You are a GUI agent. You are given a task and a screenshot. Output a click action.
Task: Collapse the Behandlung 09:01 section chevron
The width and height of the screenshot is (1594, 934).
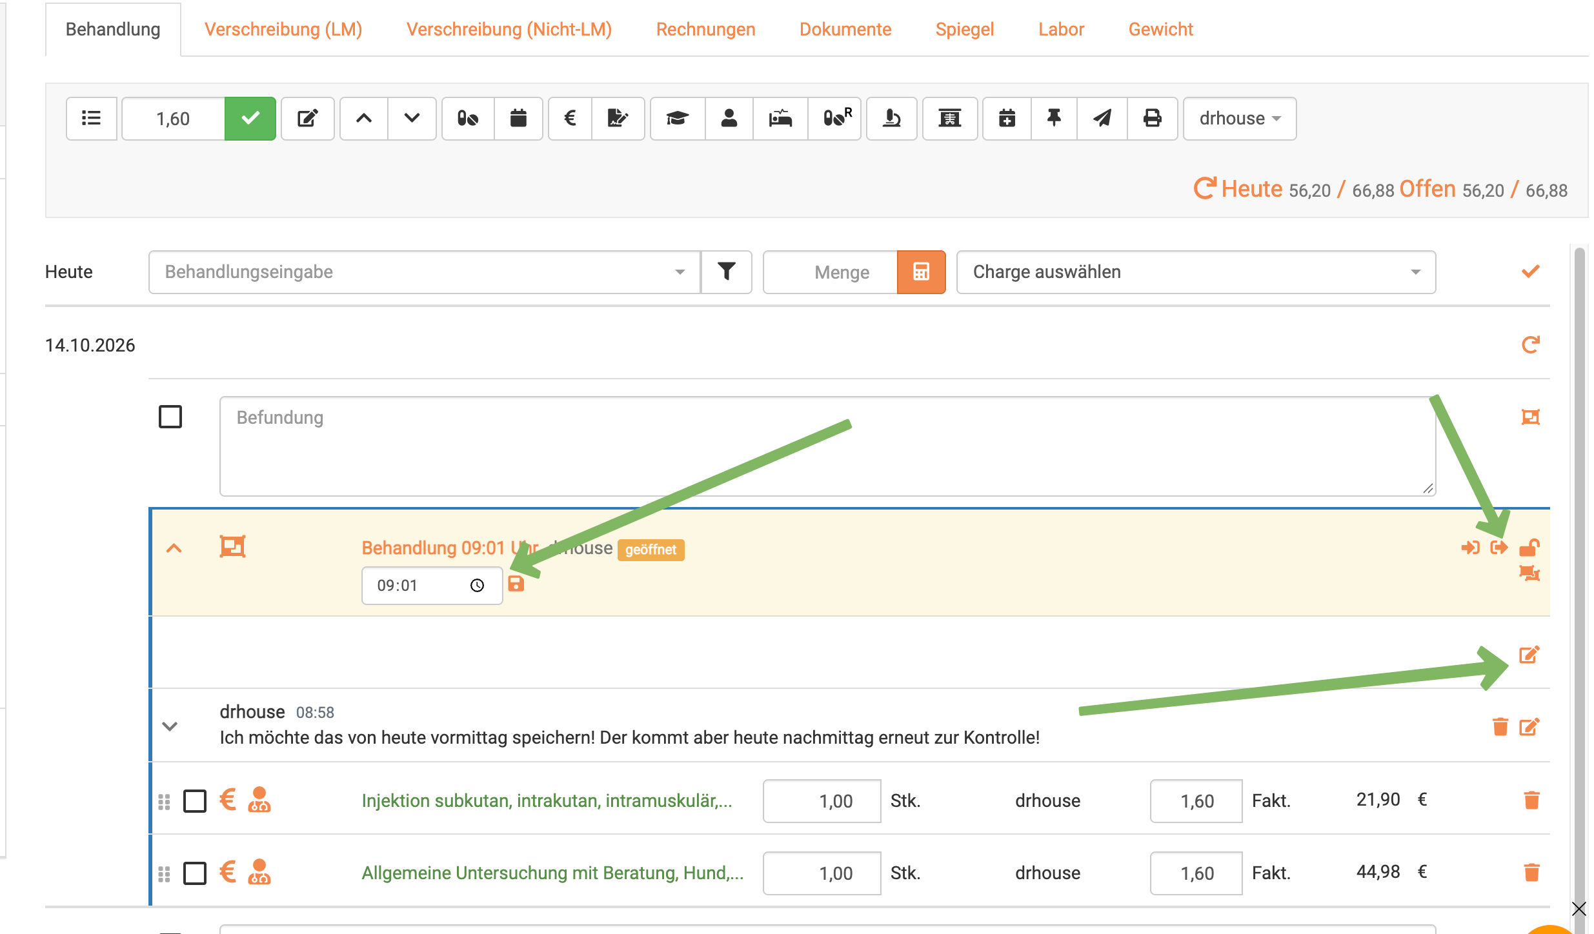tap(174, 548)
